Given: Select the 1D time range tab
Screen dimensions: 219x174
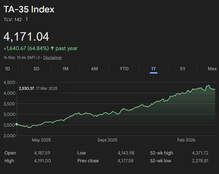Looking at the screenshot, I should [x=8, y=69].
